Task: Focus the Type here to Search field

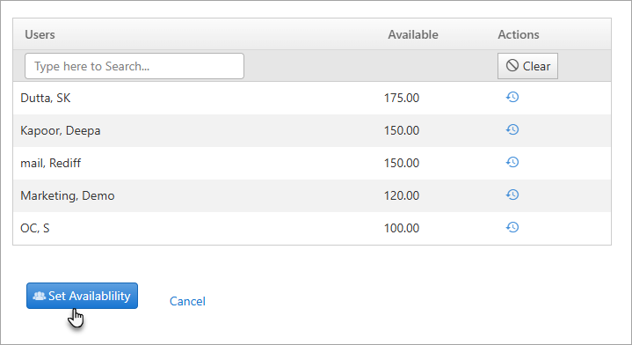Action: (x=134, y=66)
